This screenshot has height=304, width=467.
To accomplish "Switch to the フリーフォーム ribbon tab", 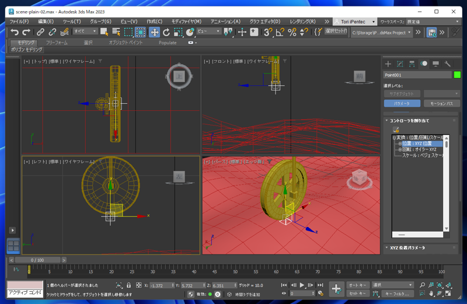I will coord(57,43).
